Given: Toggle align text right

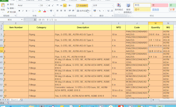Looking at the screenshot, I should (x=65, y=11).
